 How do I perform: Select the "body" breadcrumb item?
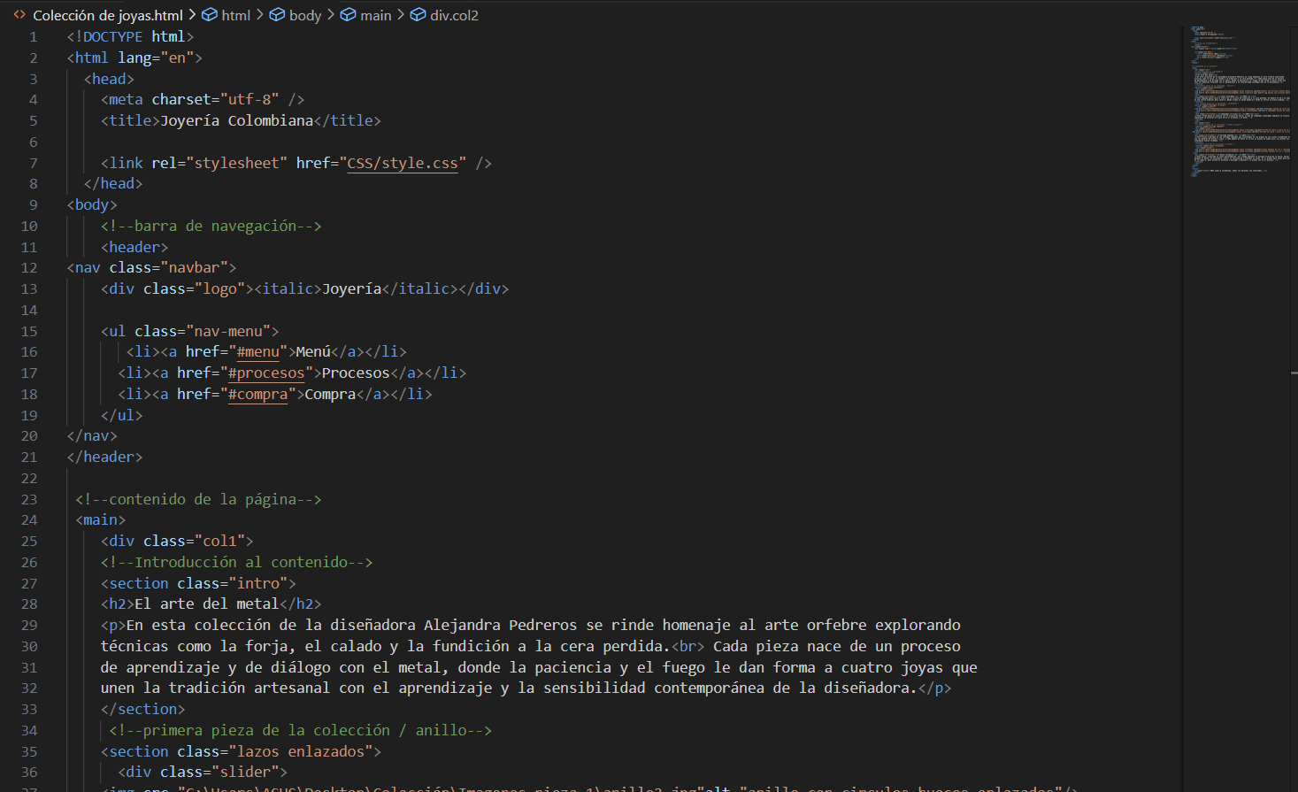click(296, 15)
